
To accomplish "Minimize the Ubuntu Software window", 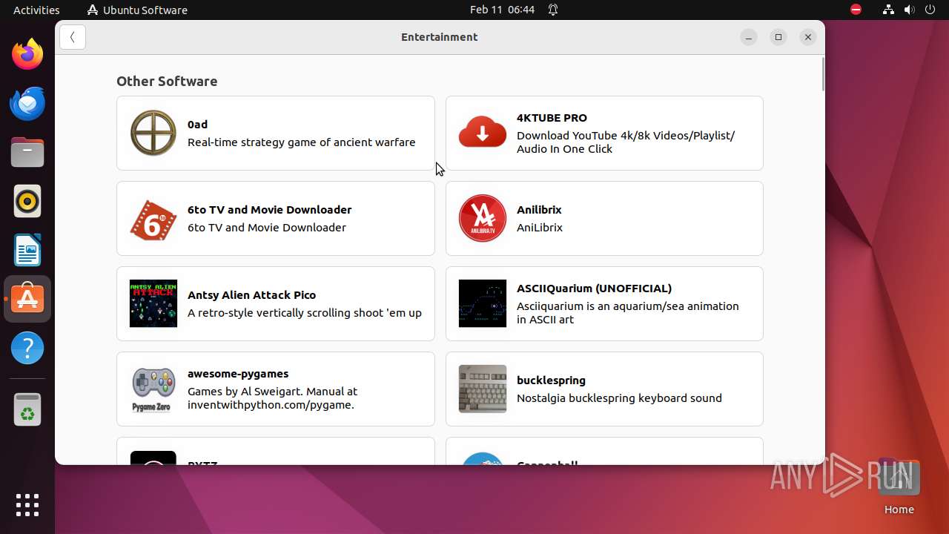I will [749, 37].
